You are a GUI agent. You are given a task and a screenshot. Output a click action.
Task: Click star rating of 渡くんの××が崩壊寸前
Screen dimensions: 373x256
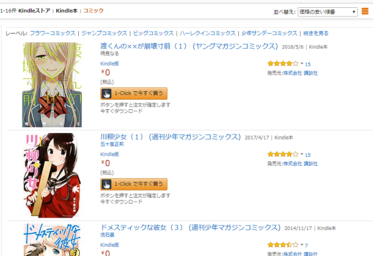coord(283,64)
